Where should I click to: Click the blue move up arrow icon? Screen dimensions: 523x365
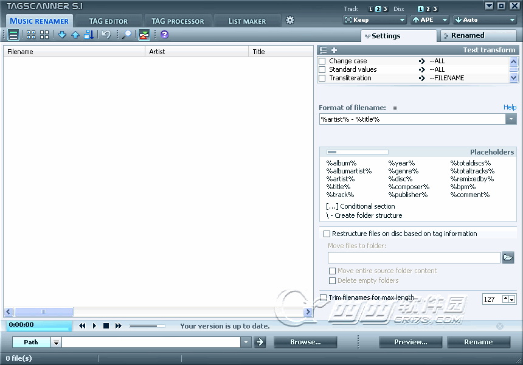click(x=75, y=35)
